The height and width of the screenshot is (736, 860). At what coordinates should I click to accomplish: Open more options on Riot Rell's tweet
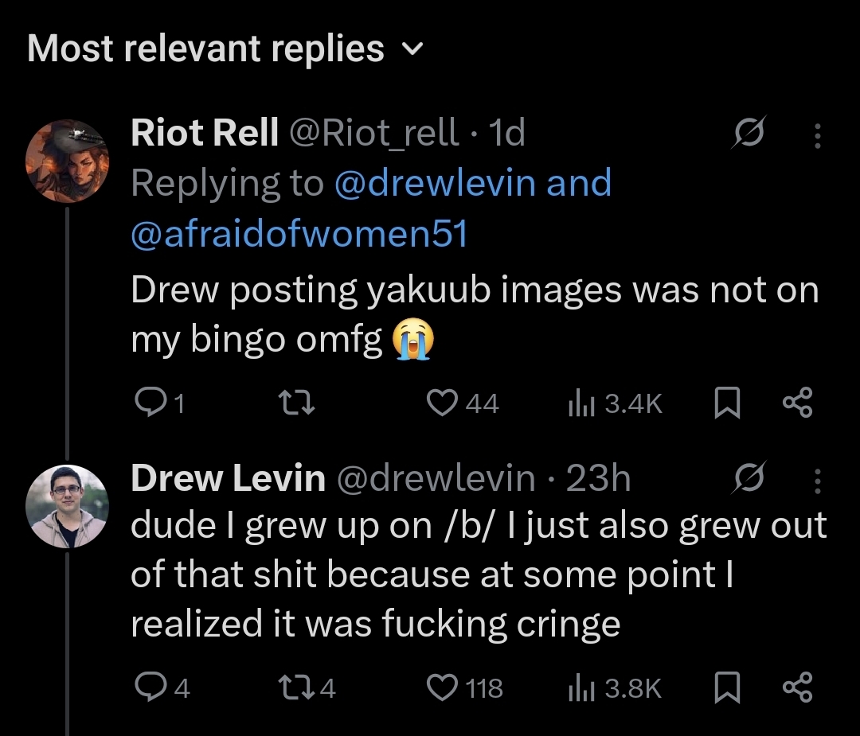pos(817,135)
